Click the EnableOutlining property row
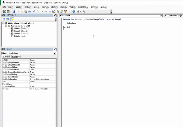 click(x=29, y=74)
